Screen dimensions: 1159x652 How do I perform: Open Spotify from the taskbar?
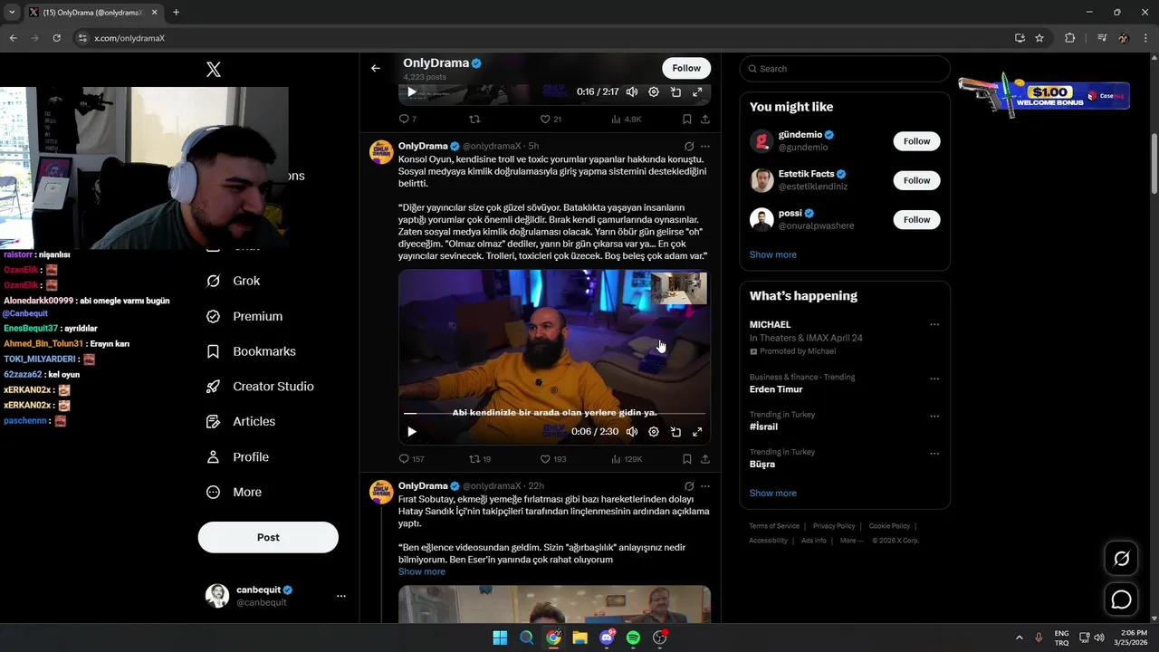pyautogui.click(x=633, y=638)
